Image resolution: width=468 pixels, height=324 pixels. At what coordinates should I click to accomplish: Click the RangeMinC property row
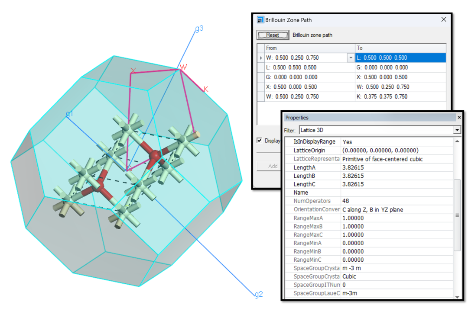pyautogui.click(x=369, y=260)
